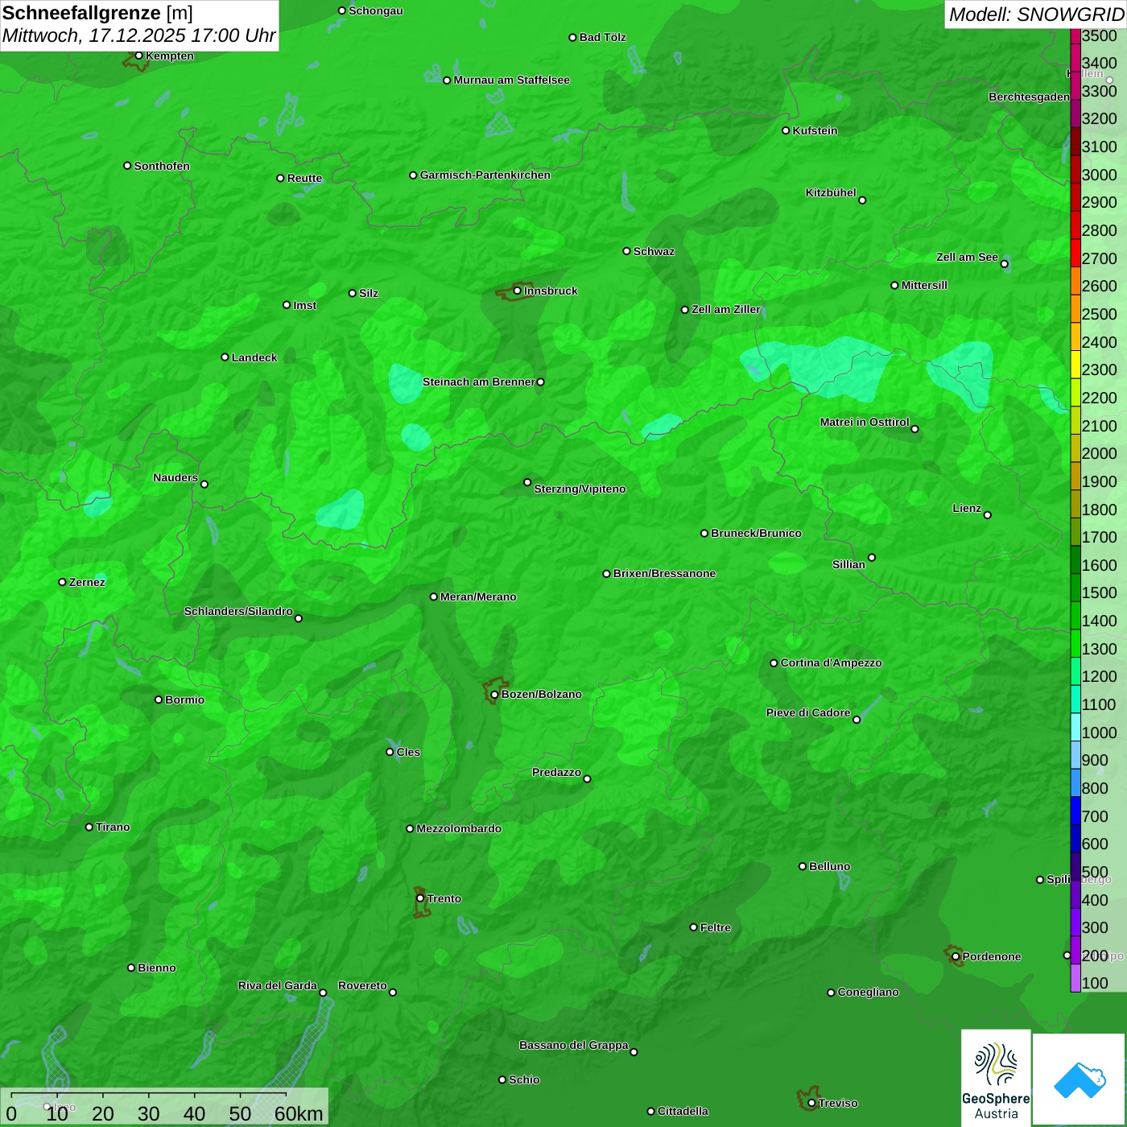
Task: Click the Feltre location dot
Action: coord(693,927)
